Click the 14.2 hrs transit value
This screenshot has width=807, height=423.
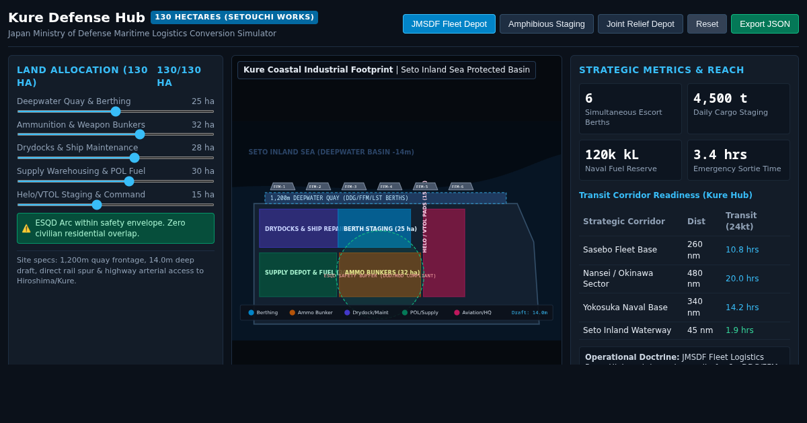(742, 308)
